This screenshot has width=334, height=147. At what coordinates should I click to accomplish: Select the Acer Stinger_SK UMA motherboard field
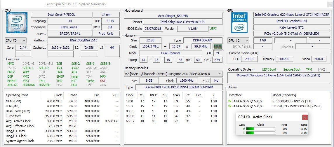[x=173, y=16]
